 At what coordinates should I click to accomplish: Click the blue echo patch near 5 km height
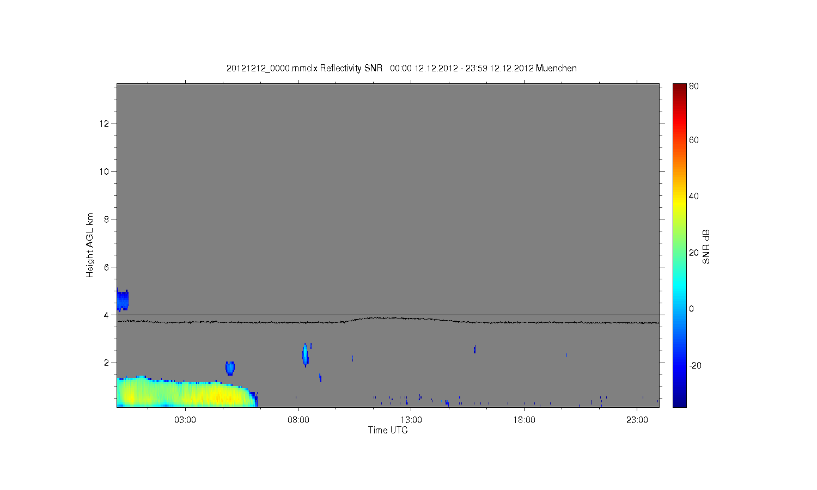point(123,300)
